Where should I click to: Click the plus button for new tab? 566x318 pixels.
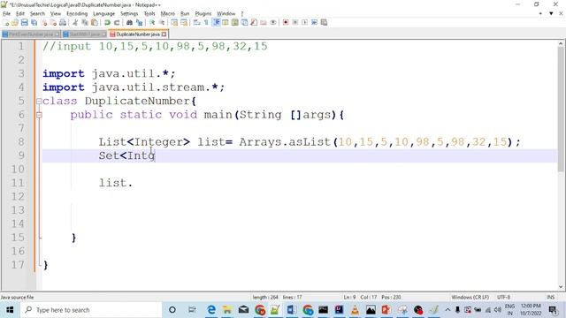540,13
